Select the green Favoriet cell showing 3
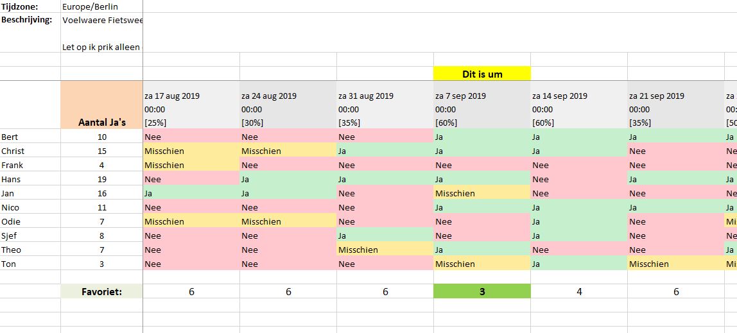Viewport: 737px width, 333px height. [x=481, y=291]
